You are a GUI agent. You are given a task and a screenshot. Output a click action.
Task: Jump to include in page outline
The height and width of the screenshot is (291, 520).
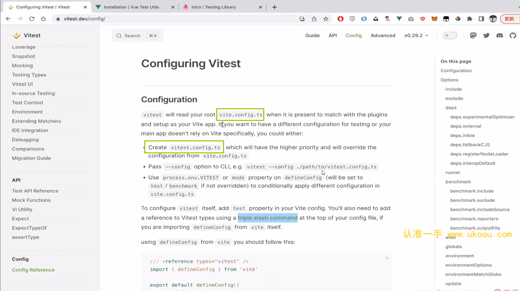(454, 89)
